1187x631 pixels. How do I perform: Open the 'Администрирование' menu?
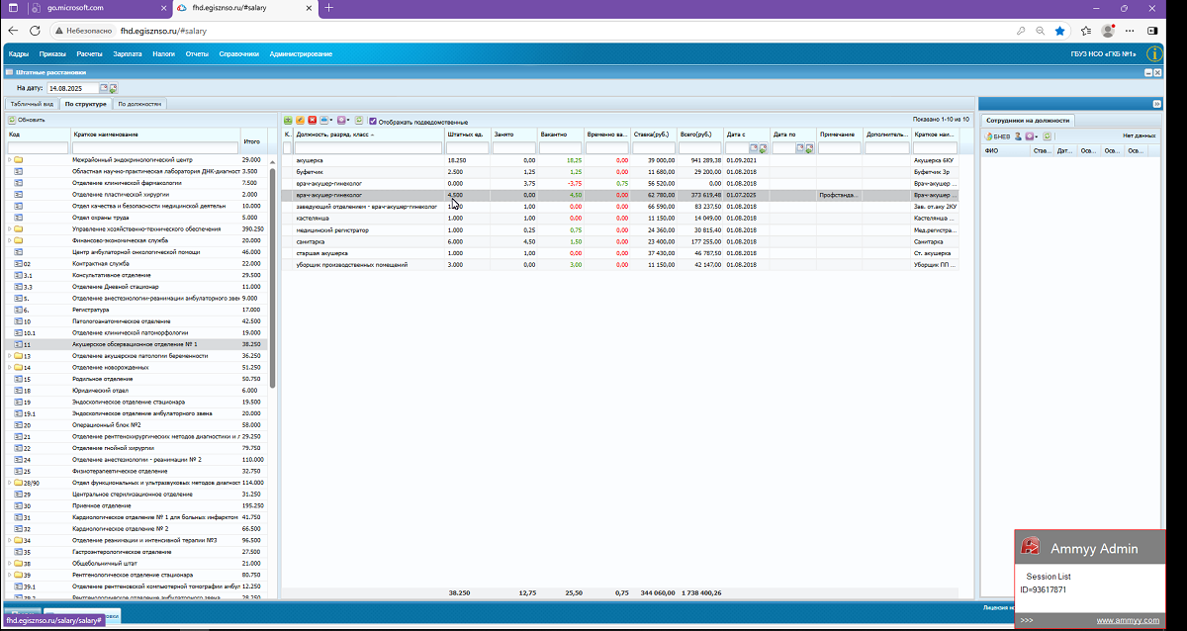point(301,53)
